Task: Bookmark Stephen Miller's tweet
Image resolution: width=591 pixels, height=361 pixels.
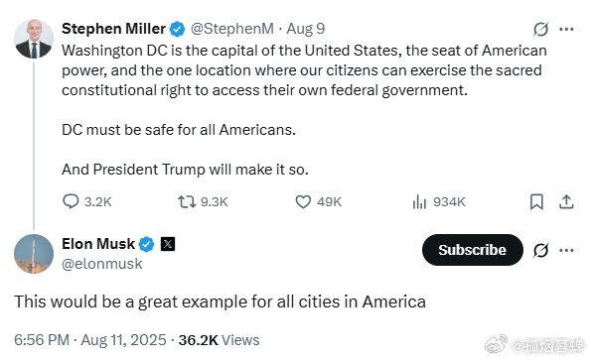Action: [536, 201]
